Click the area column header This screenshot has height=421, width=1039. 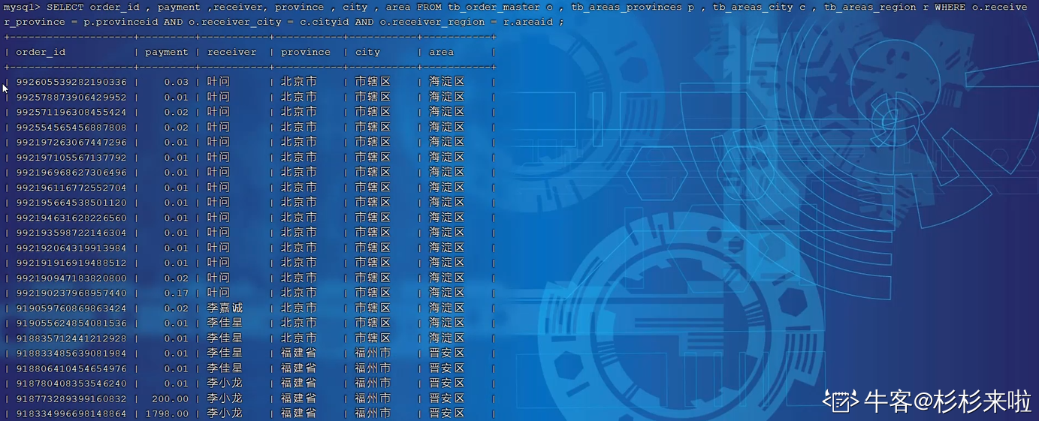pos(441,53)
